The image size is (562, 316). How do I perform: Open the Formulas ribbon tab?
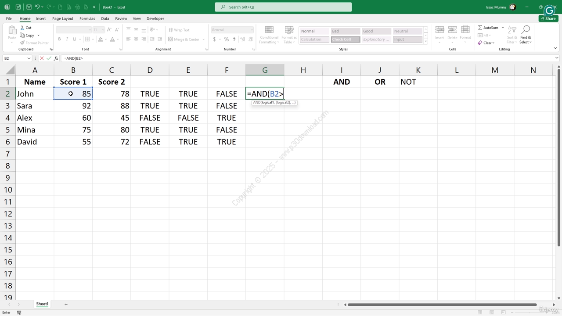coord(87,18)
